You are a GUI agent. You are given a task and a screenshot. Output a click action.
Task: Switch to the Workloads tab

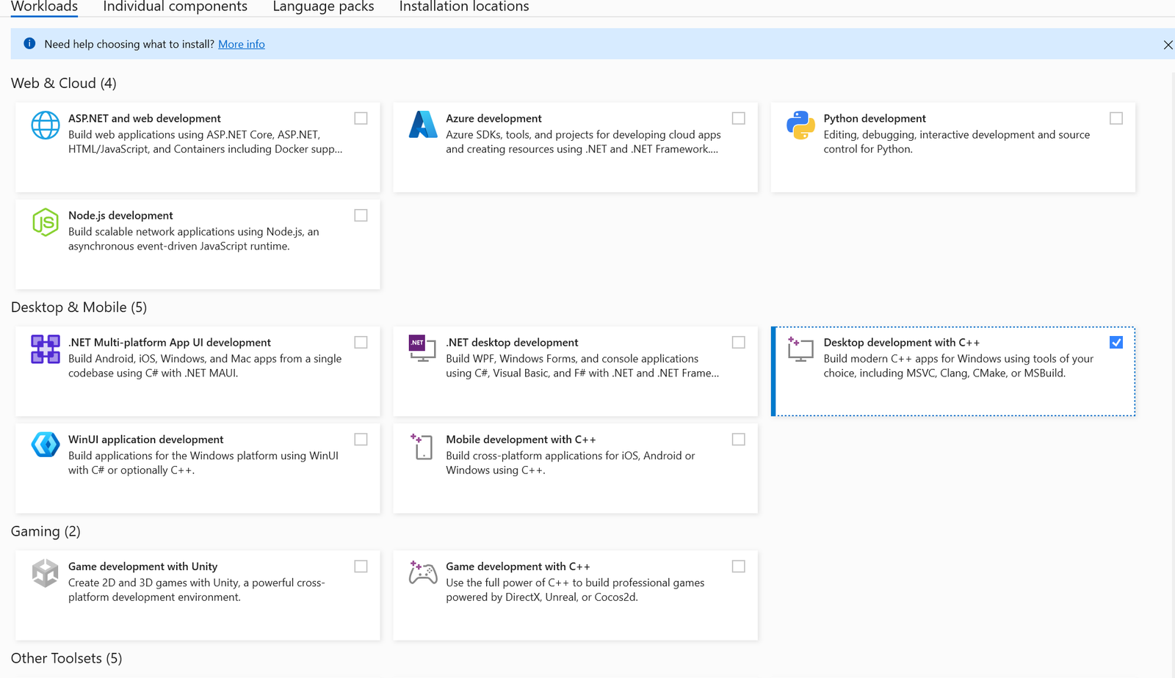point(44,7)
